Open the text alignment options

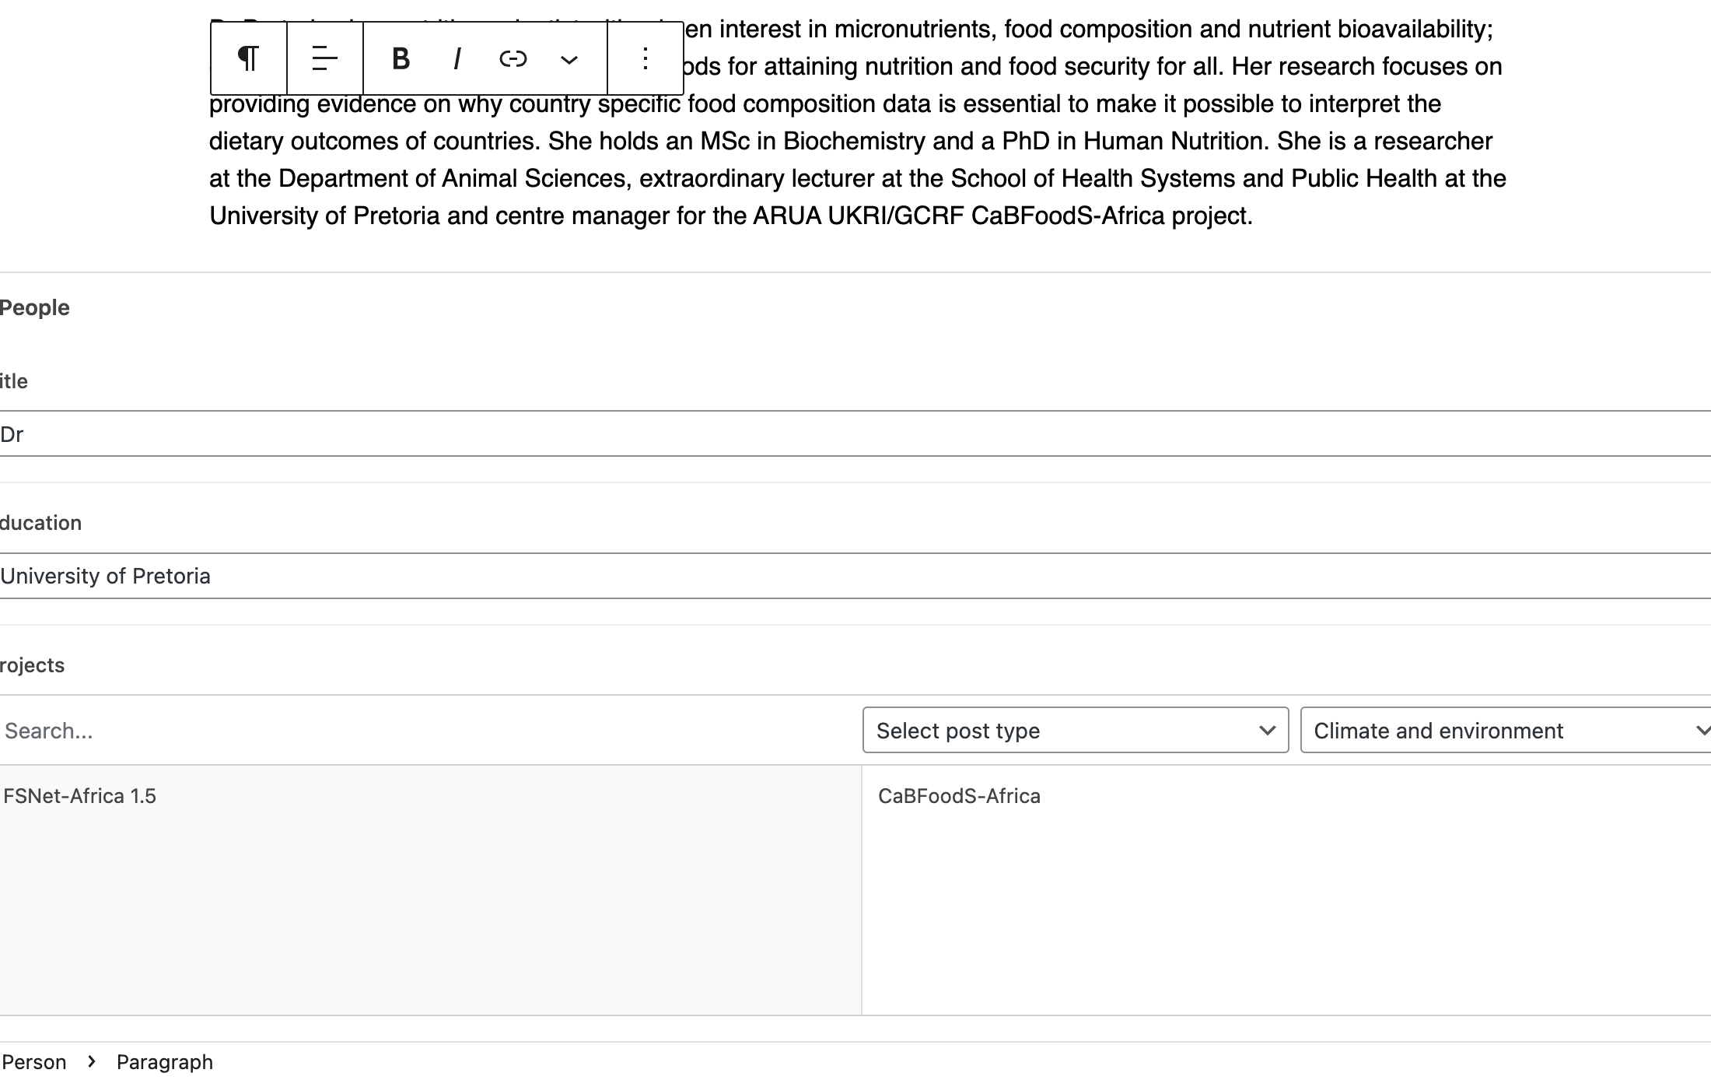click(324, 58)
